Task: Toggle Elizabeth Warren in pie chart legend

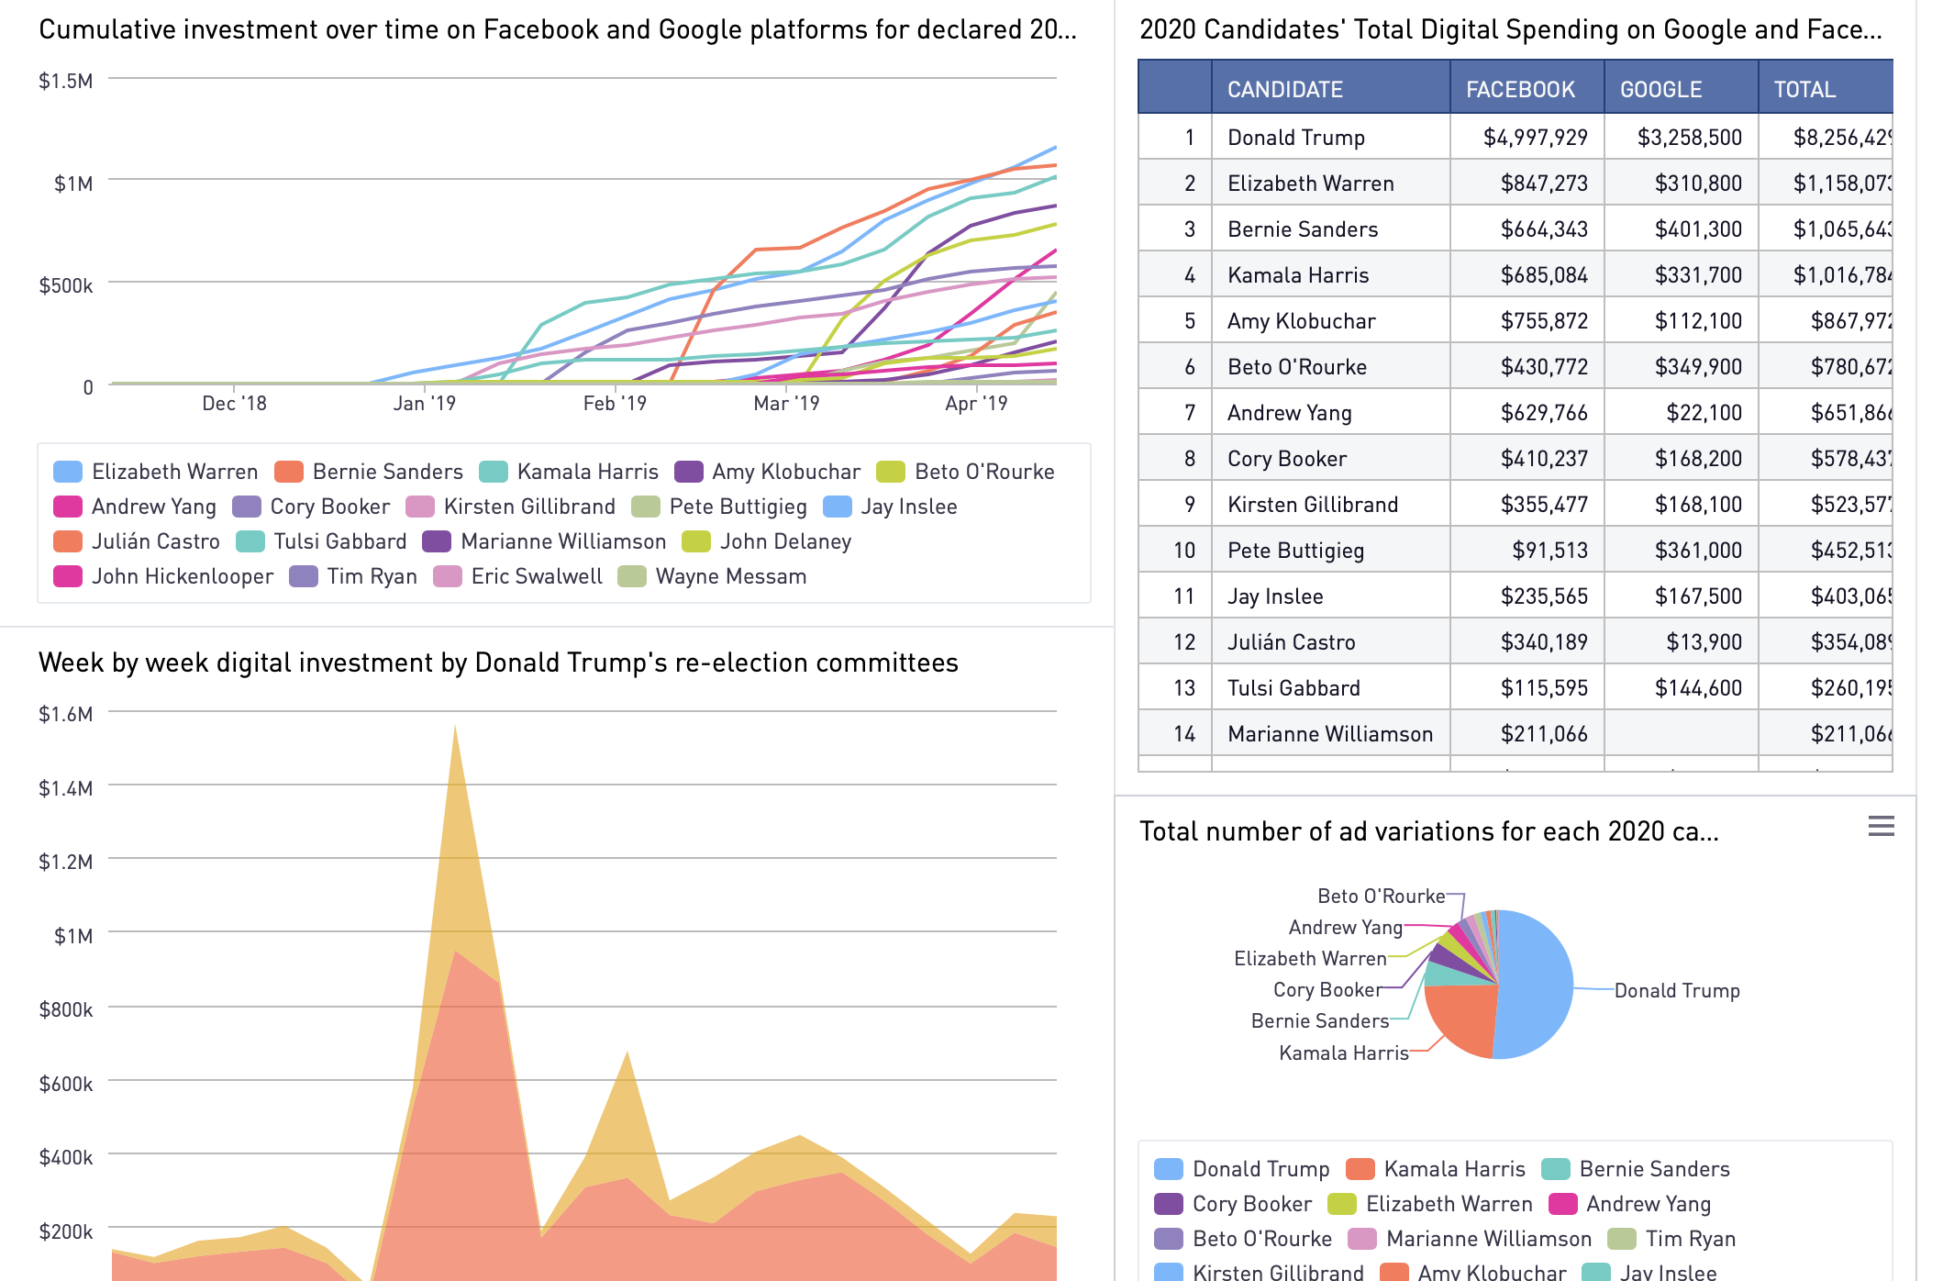Action: pos(1430,1204)
